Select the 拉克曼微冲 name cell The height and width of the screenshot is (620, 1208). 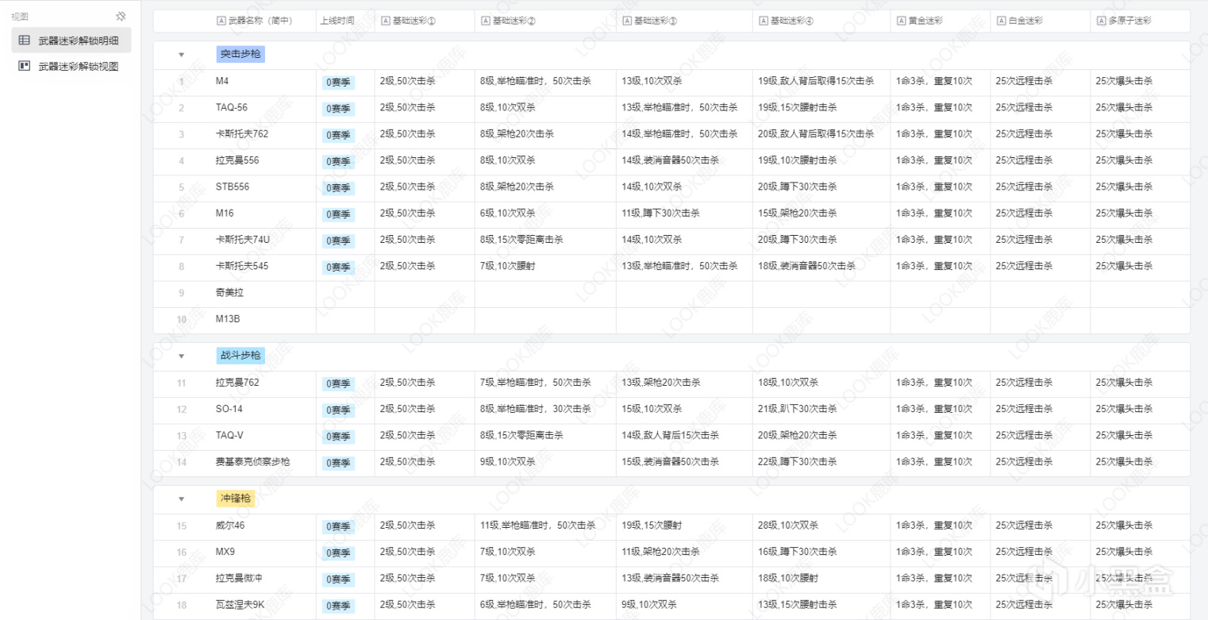pos(263,580)
